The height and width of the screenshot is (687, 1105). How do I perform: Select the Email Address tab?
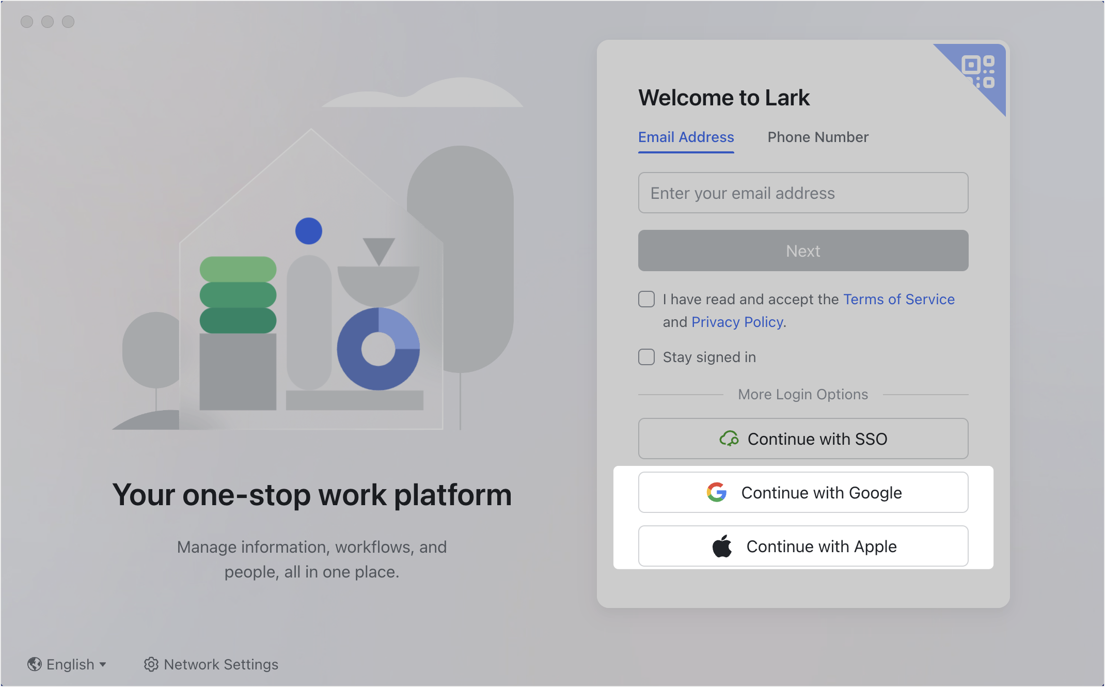686,137
